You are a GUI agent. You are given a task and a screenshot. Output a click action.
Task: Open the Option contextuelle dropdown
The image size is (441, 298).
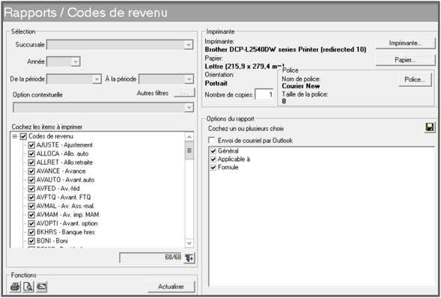click(189, 108)
